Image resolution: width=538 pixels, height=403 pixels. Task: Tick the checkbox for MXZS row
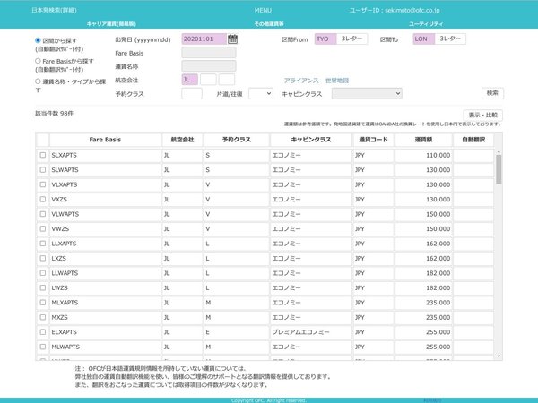[42, 317]
